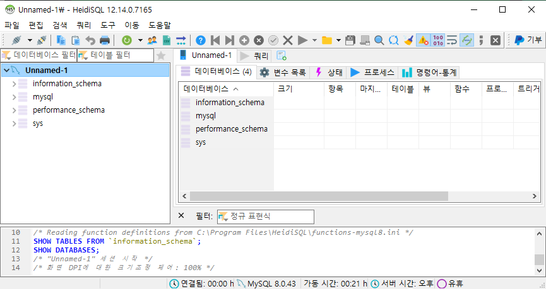Toggle stop on errors warning icon

(x=423, y=40)
